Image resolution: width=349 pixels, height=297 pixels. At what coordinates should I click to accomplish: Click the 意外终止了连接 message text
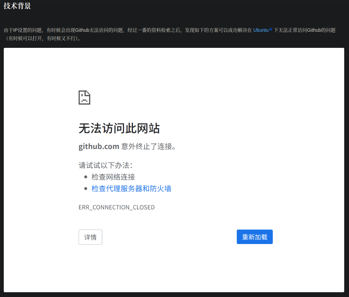coord(149,146)
